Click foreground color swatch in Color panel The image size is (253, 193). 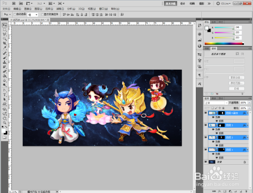[206, 28]
